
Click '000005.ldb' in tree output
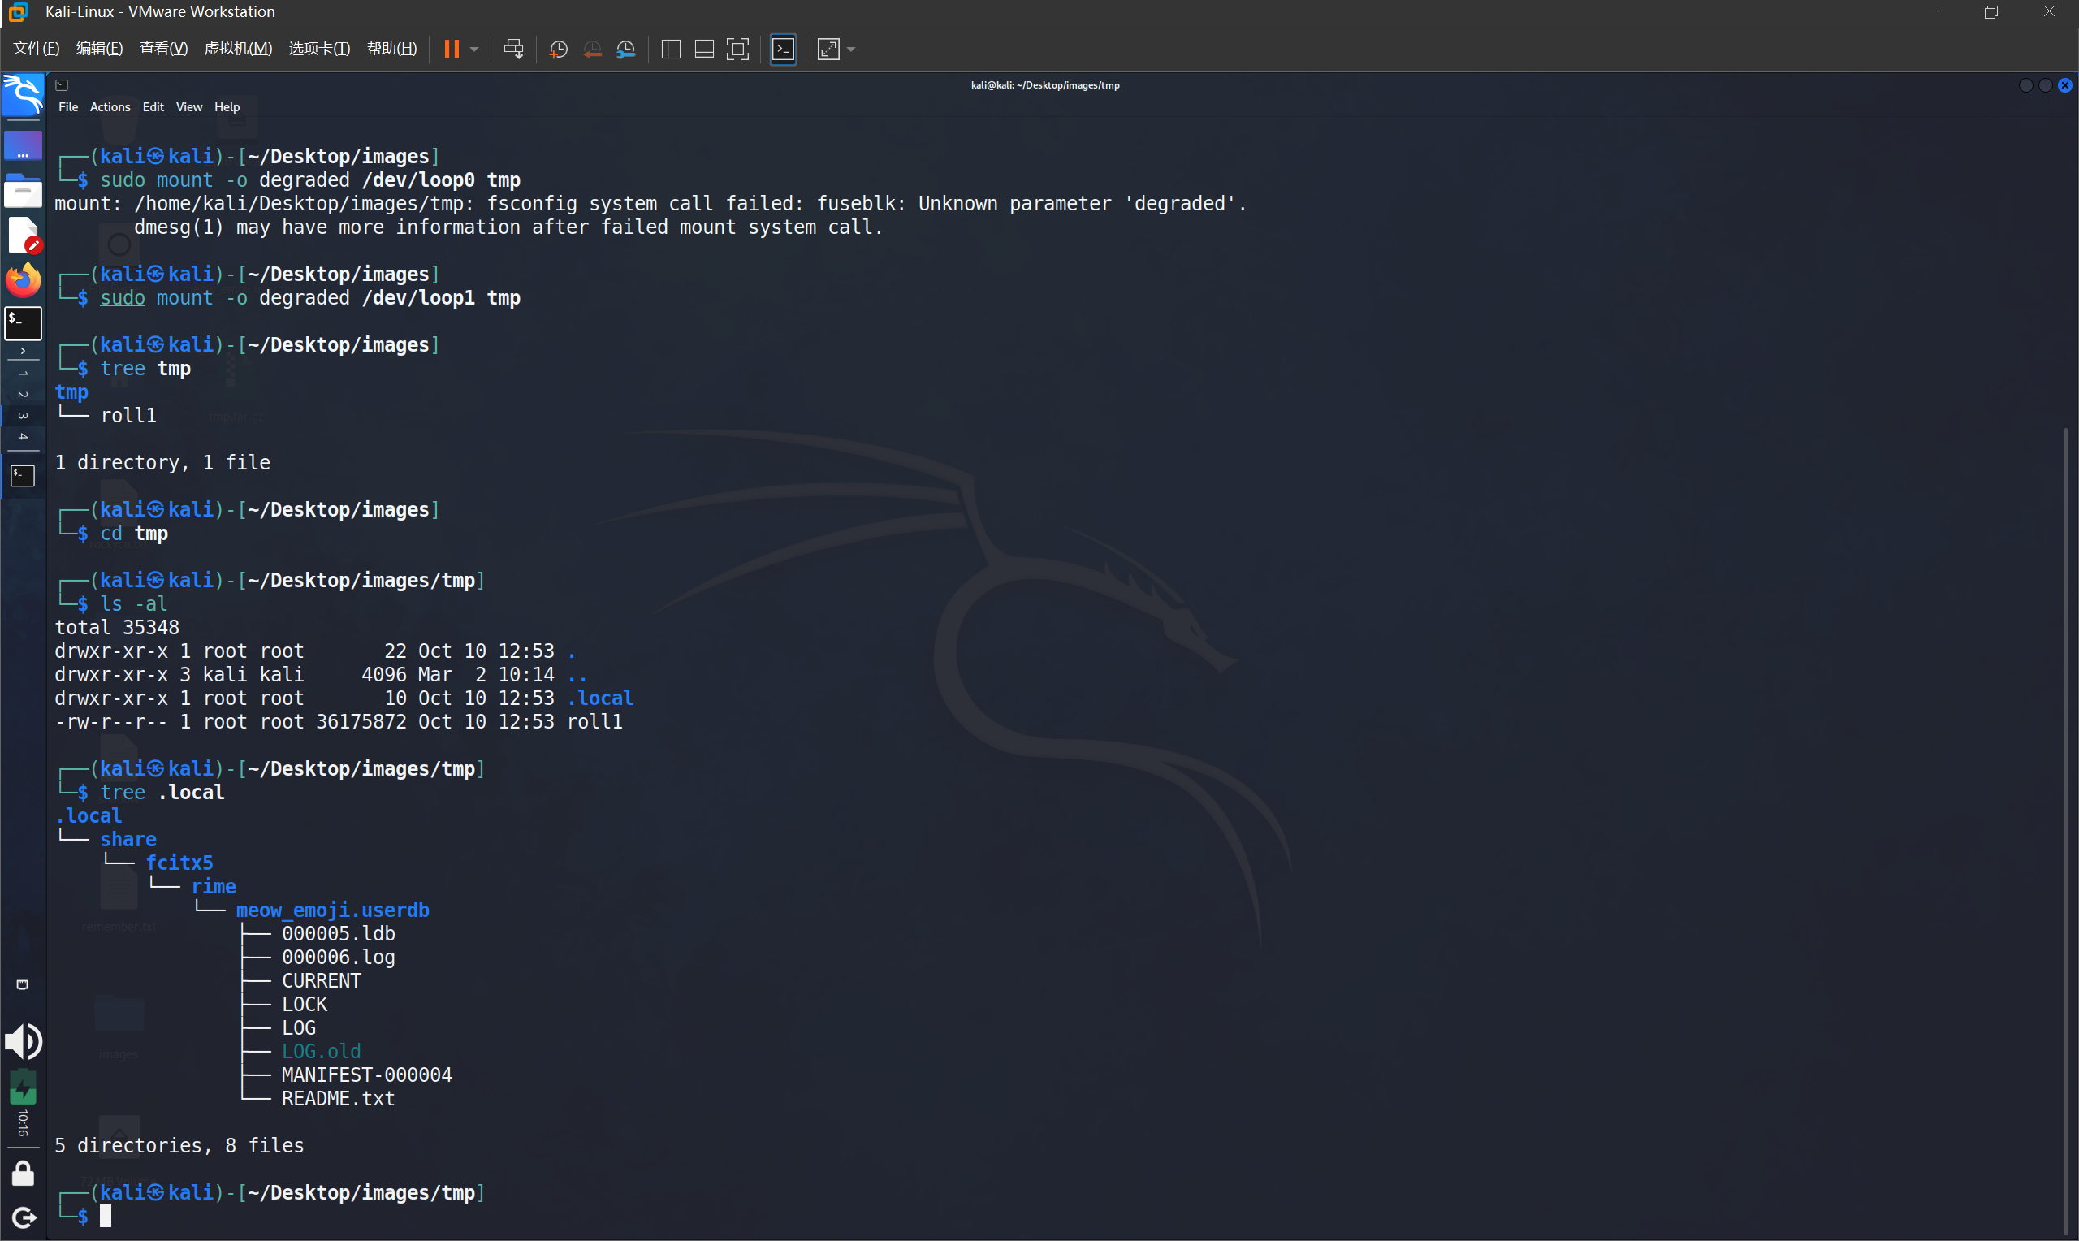[x=338, y=933]
